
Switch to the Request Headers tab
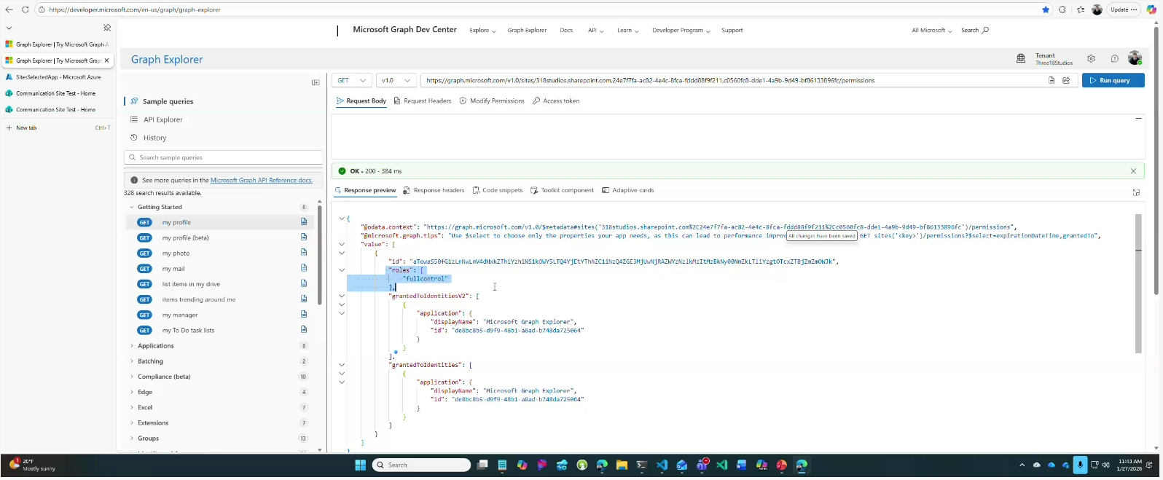(423, 101)
